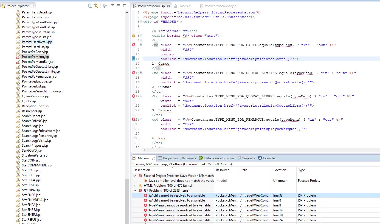The image size is (380, 224).
Task: Collapse the Faceted Project Problem group
Action: pos(135,176)
